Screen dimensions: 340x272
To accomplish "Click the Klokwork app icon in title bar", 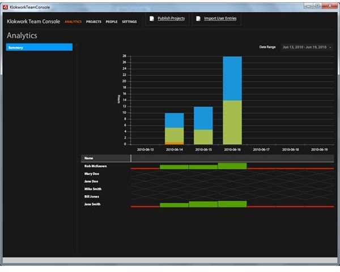I will point(6,7).
